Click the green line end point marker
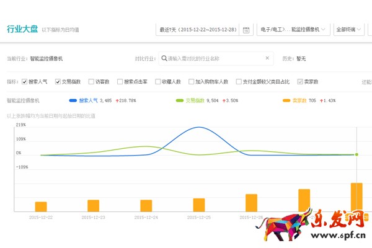The image size is (372, 248). point(356,154)
